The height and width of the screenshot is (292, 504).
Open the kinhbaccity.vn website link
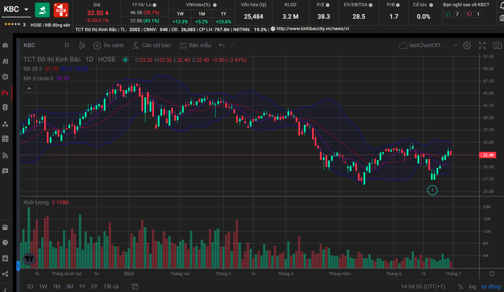(313, 29)
